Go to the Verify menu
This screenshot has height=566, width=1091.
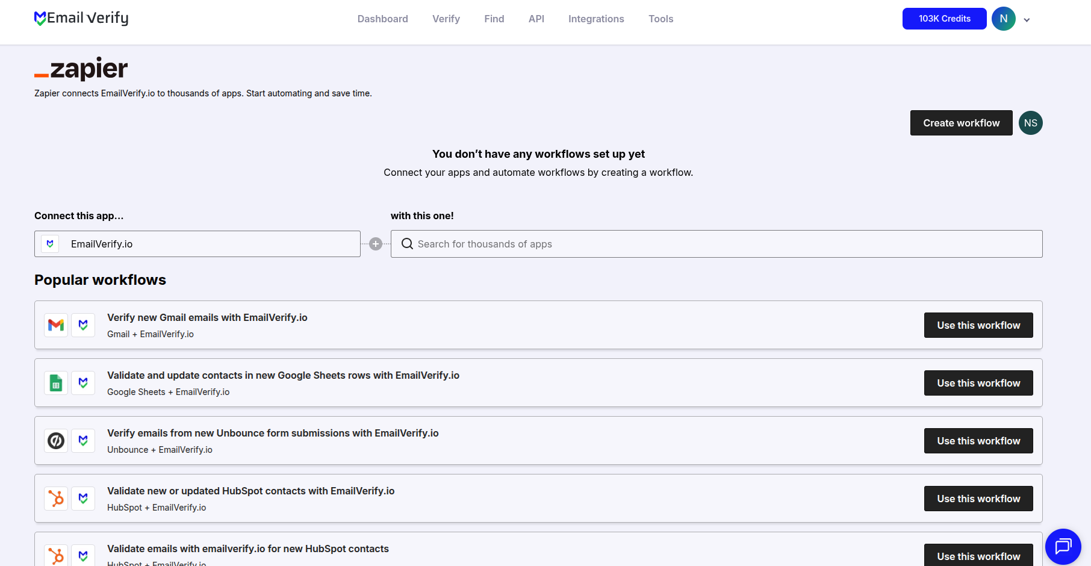tap(446, 19)
